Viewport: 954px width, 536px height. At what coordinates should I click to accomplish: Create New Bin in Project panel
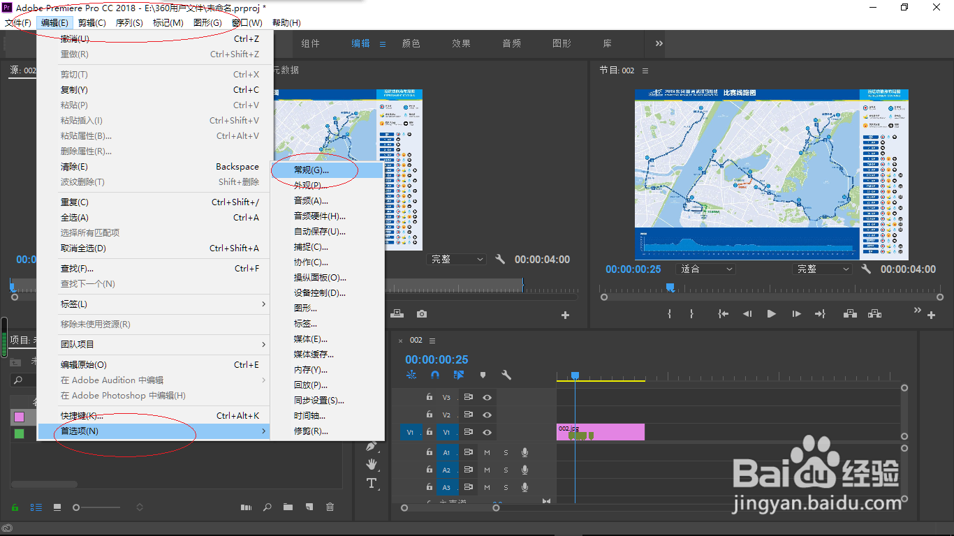click(288, 507)
